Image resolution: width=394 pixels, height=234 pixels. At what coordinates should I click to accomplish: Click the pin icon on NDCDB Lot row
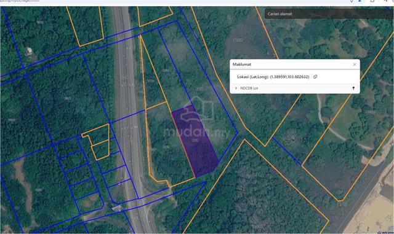[353, 88]
